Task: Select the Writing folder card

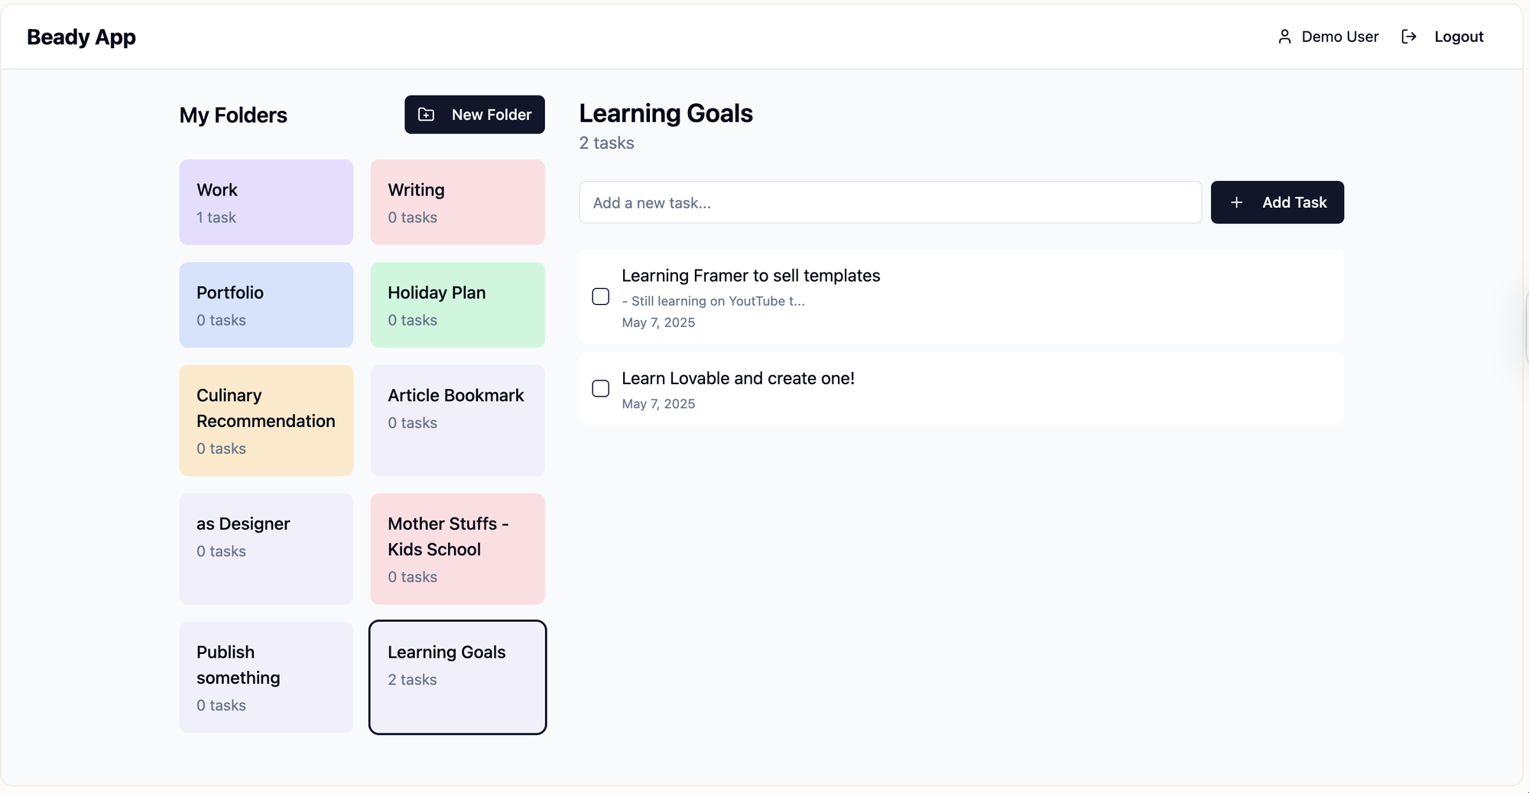Action: 457,202
